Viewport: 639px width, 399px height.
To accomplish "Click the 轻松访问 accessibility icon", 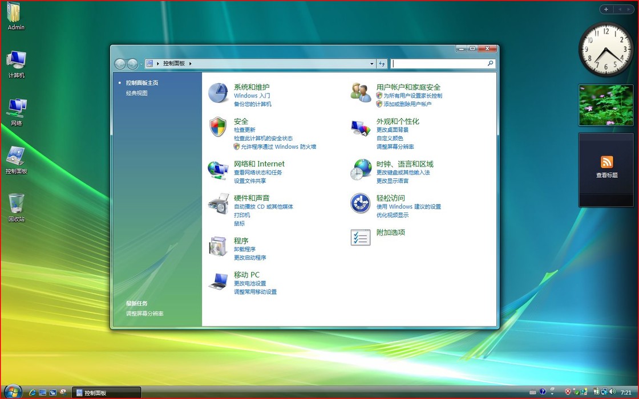I will point(360,203).
